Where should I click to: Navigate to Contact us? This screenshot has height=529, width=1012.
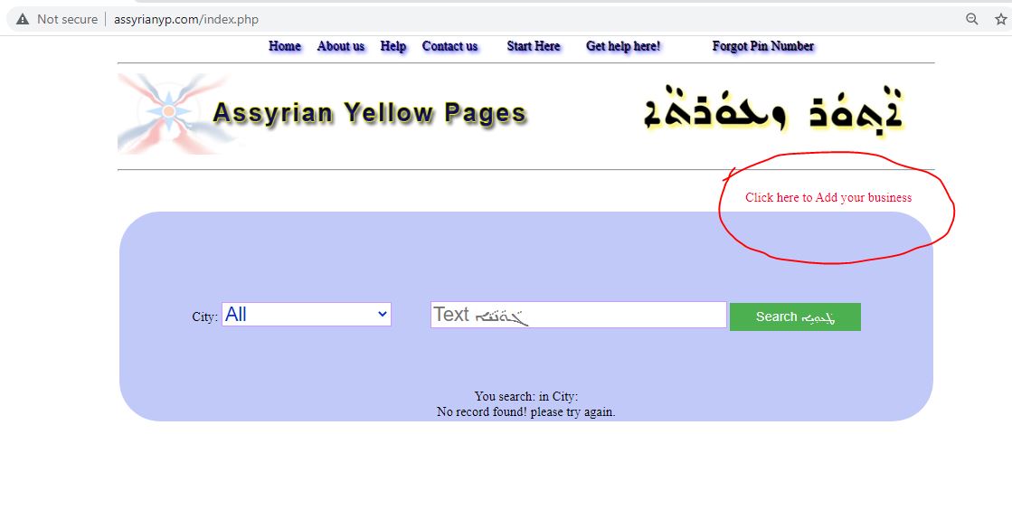pos(449,46)
